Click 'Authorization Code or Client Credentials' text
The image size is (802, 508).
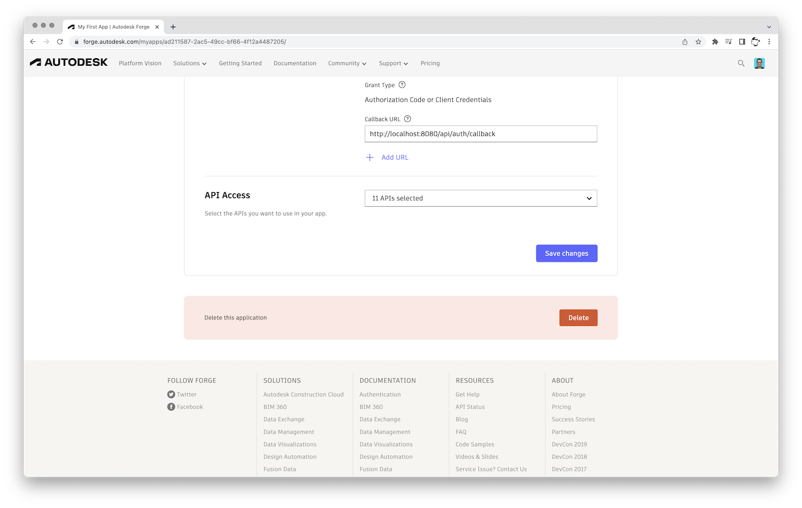click(428, 99)
